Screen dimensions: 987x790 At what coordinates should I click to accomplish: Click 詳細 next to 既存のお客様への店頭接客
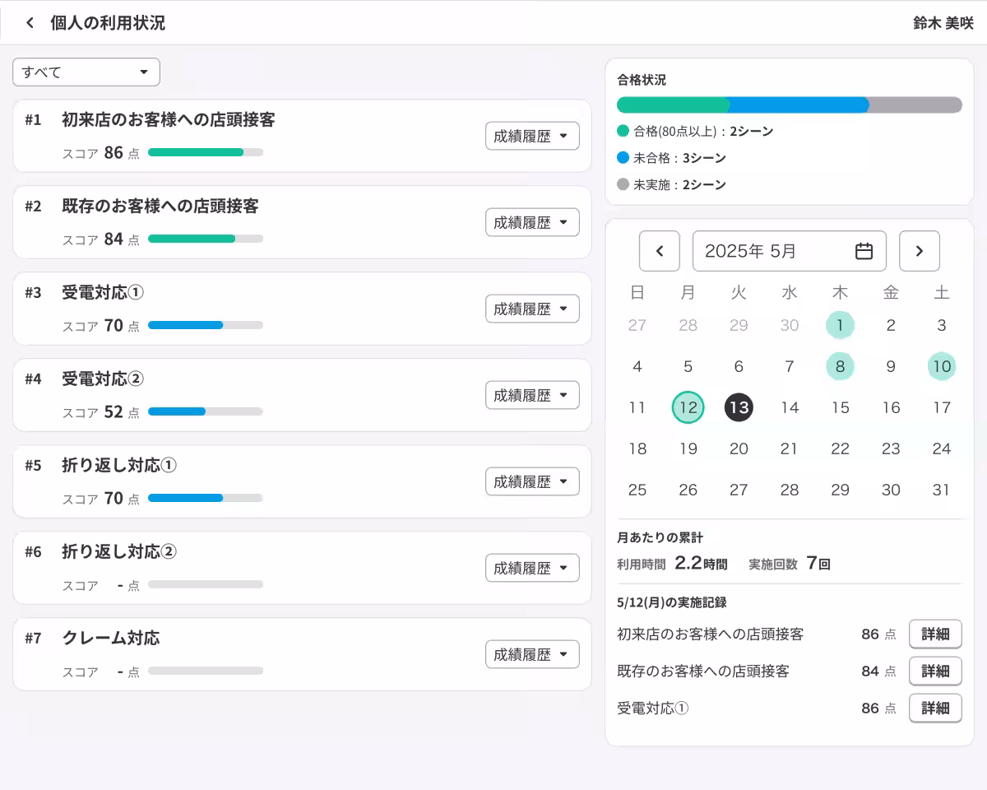point(935,671)
